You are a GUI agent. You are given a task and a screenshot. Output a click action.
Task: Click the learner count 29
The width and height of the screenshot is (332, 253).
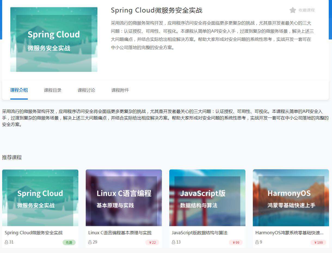pos(95,242)
